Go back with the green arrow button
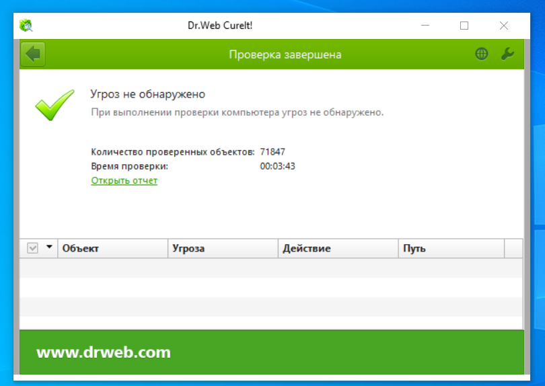Image resolution: width=545 pixels, height=386 pixels. 33,54
